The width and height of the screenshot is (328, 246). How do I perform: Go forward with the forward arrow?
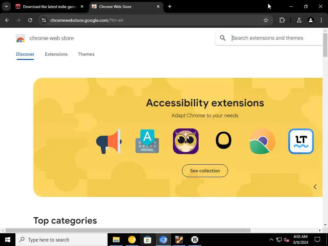pos(19,20)
